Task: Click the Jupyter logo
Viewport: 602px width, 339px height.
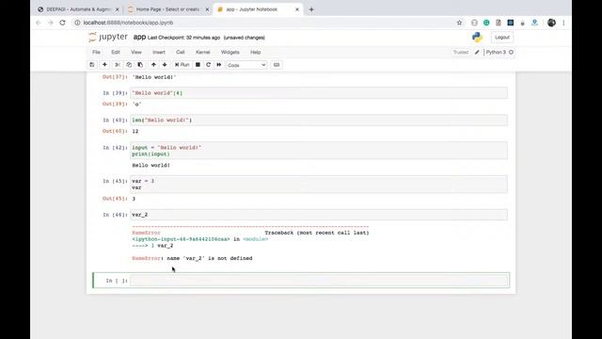Action: coord(108,38)
